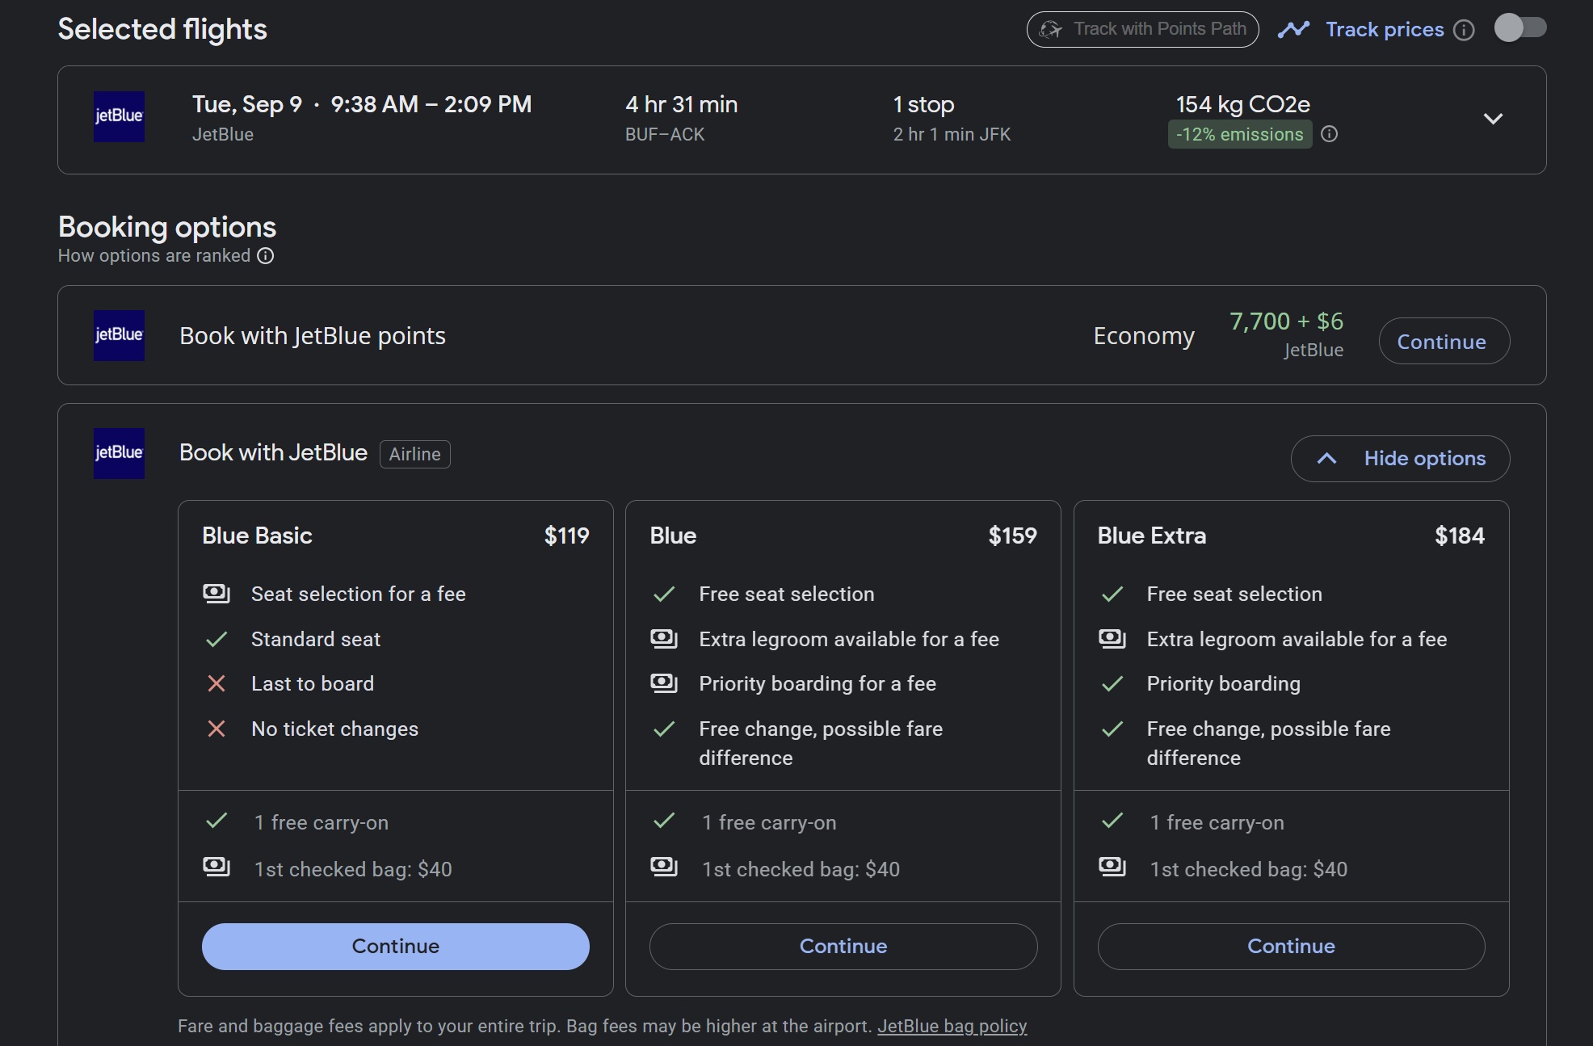Open the JetBlue bag policy link
The width and height of the screenshot is (1593, 1046).
click(952, 1027)
